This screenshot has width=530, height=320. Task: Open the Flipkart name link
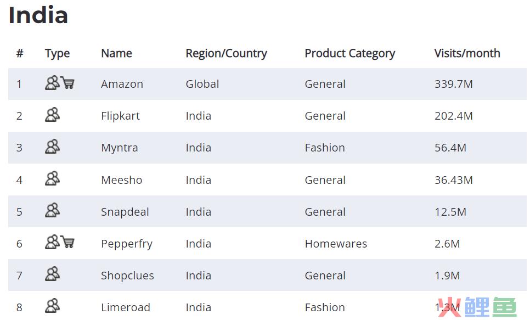pyautogui.click(x=120, y=116)
